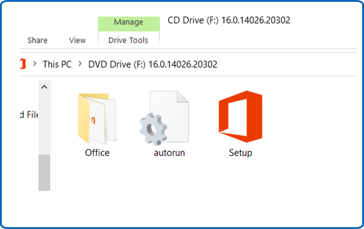The height and width of the screenshot is (229, 364).
Task: Select the autorun file name label
Action: tap(169, 153)
